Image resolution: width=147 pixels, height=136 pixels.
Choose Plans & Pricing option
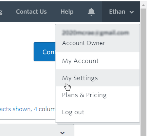click(97, 95)
